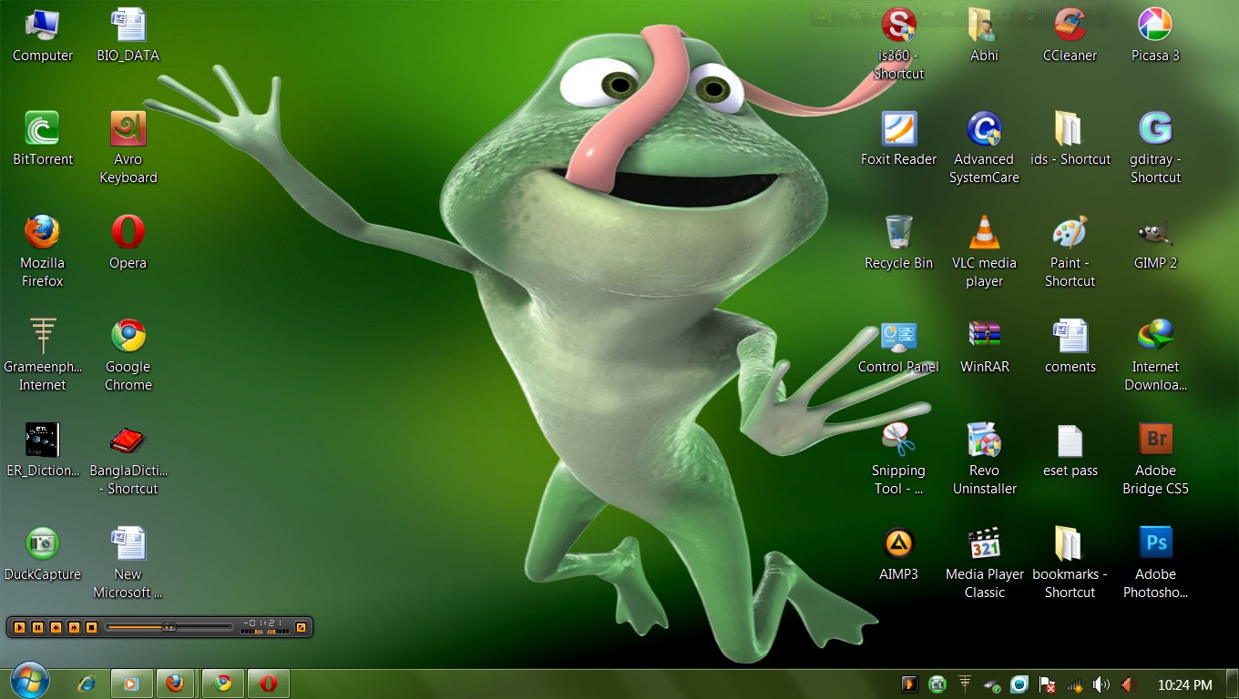Select the Opera desktop icon
Viewport: 1239px width, 699px height.
(x=128, y=243)
